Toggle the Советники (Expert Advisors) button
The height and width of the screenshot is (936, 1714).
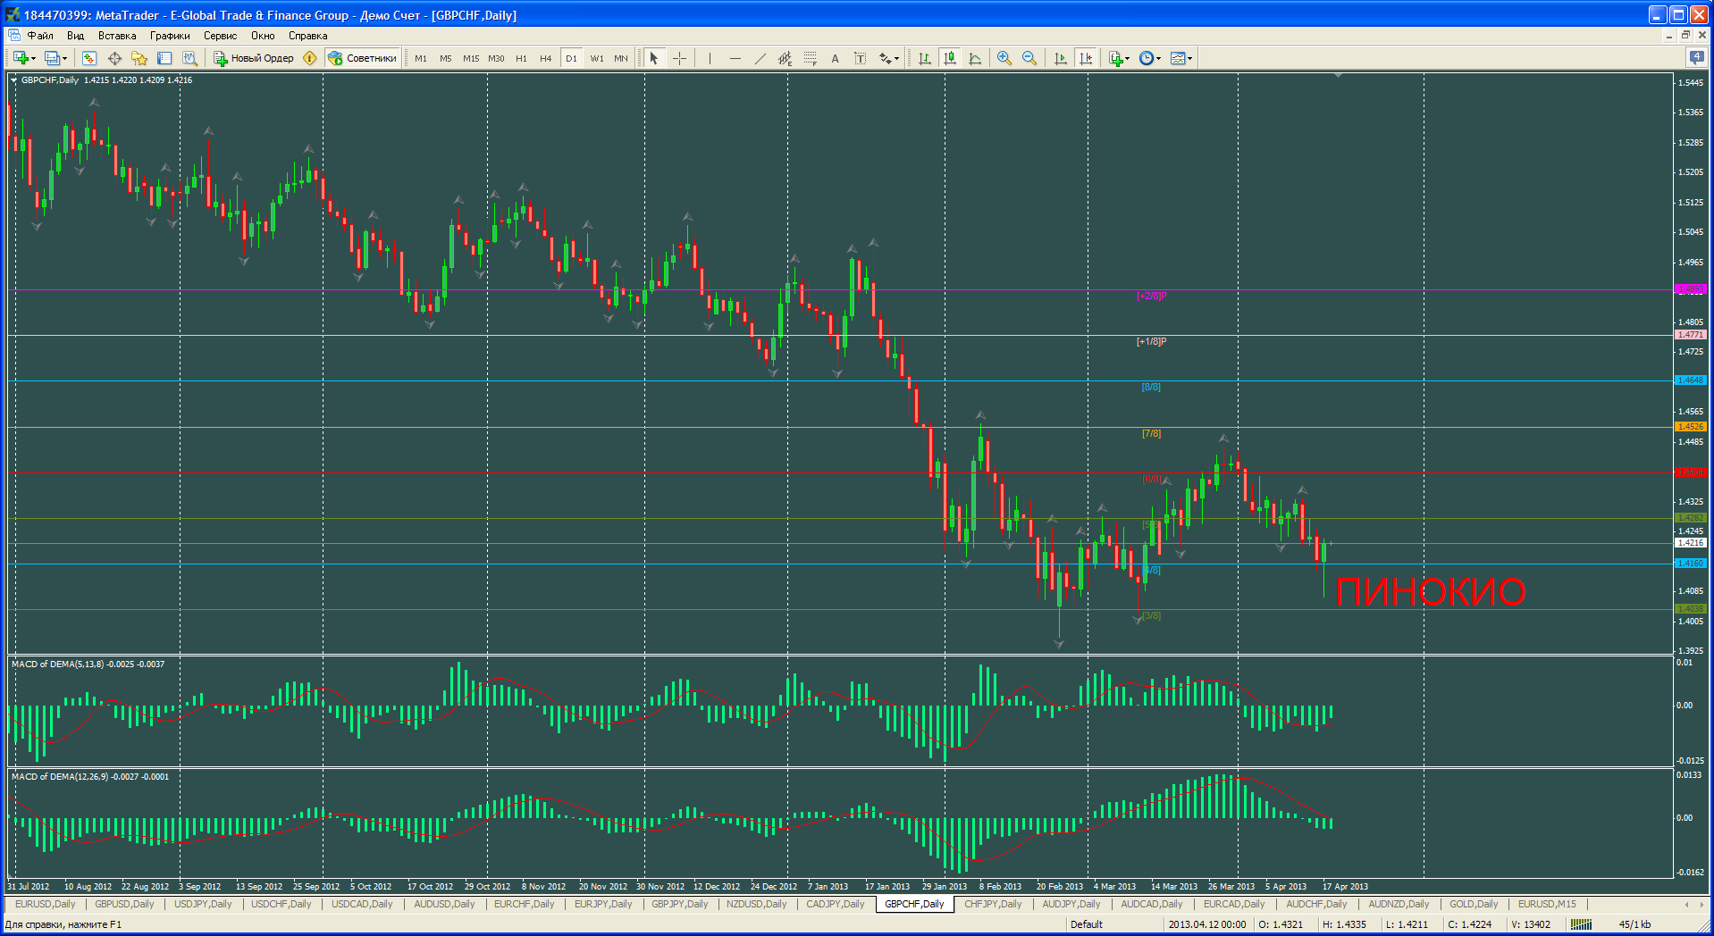(363, 58)
